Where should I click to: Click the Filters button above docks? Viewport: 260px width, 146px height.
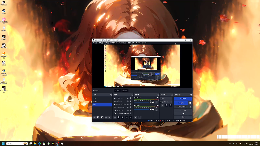(x=125, y=91)
